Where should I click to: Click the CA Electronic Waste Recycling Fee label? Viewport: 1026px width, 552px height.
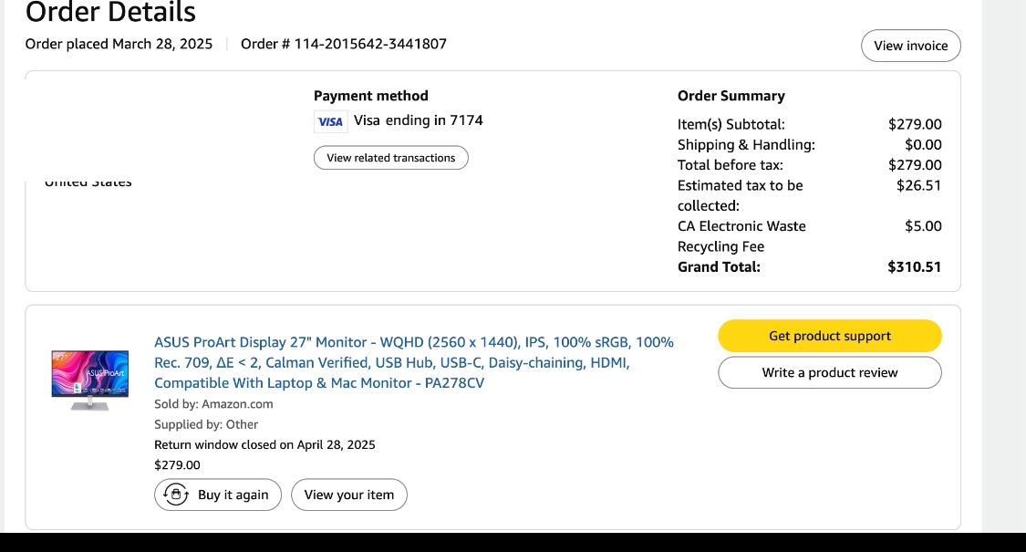pos(741,235)
